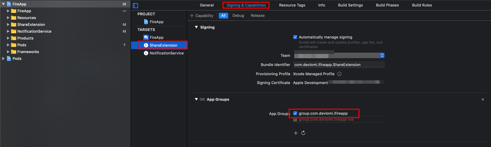Remove App Groups capability with X icon

tap(482, 99)
